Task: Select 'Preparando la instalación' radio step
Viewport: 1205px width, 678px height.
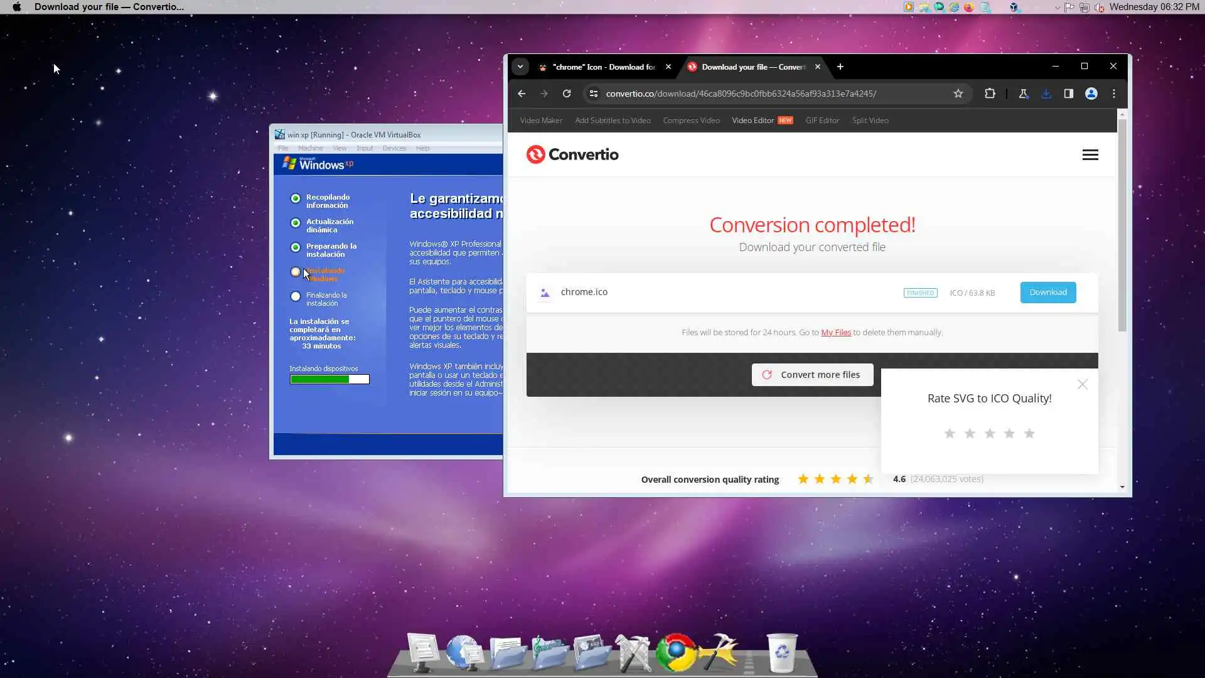Action: coord(296,247)
